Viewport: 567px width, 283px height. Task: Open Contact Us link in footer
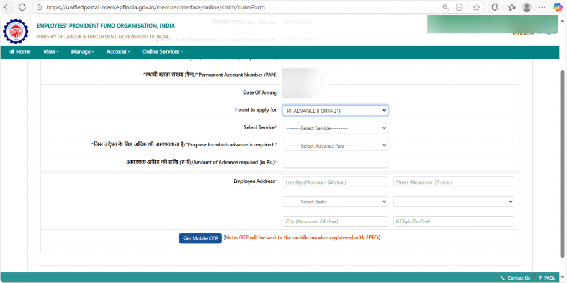516,278
